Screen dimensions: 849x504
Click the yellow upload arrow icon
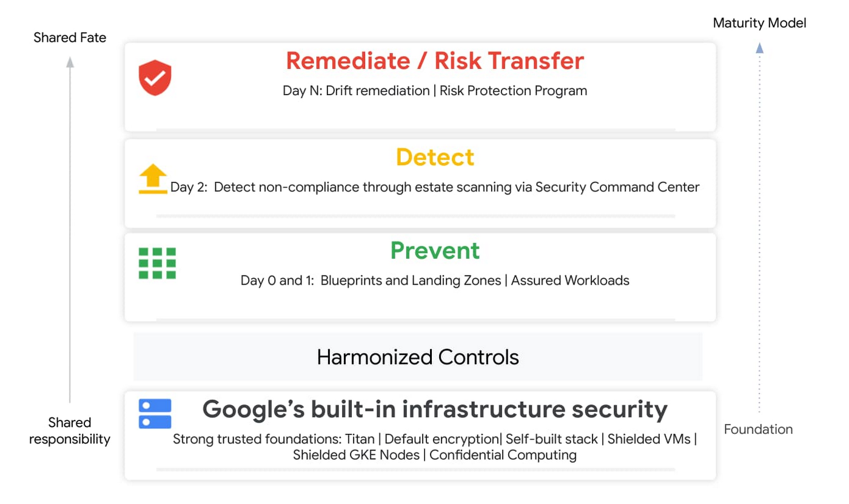153,179
